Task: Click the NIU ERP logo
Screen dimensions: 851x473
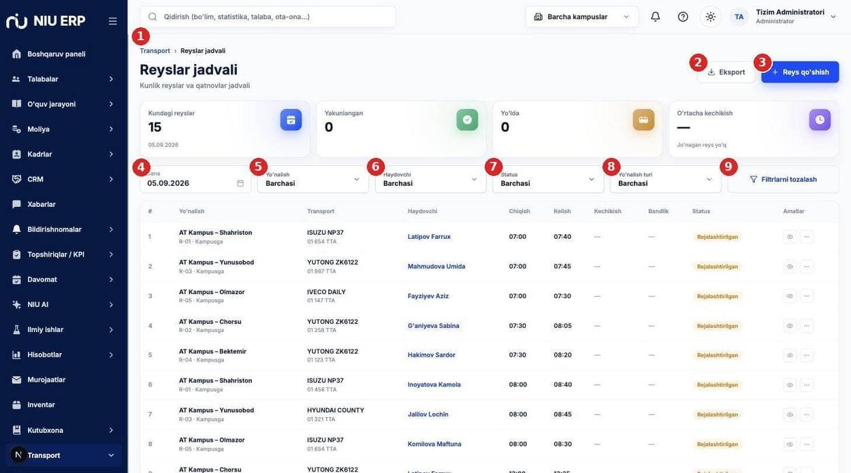Action: tap(46, 20)
